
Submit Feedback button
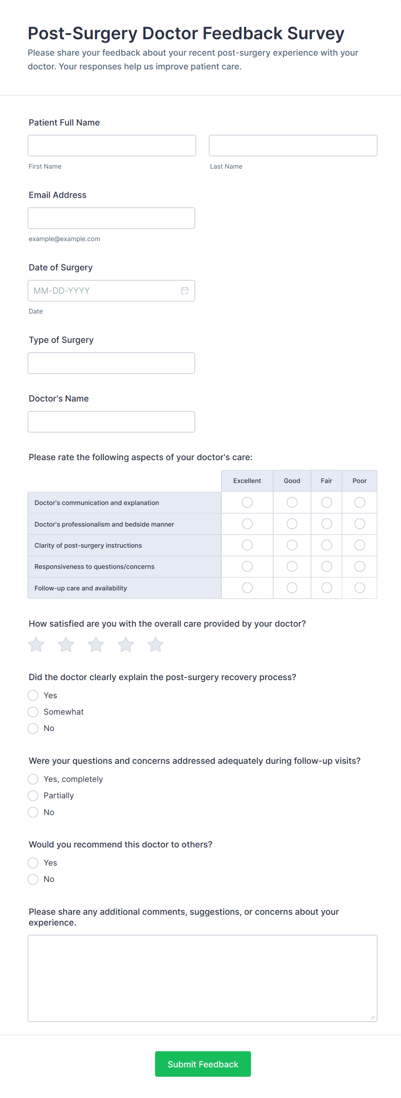pos(203,1064)
